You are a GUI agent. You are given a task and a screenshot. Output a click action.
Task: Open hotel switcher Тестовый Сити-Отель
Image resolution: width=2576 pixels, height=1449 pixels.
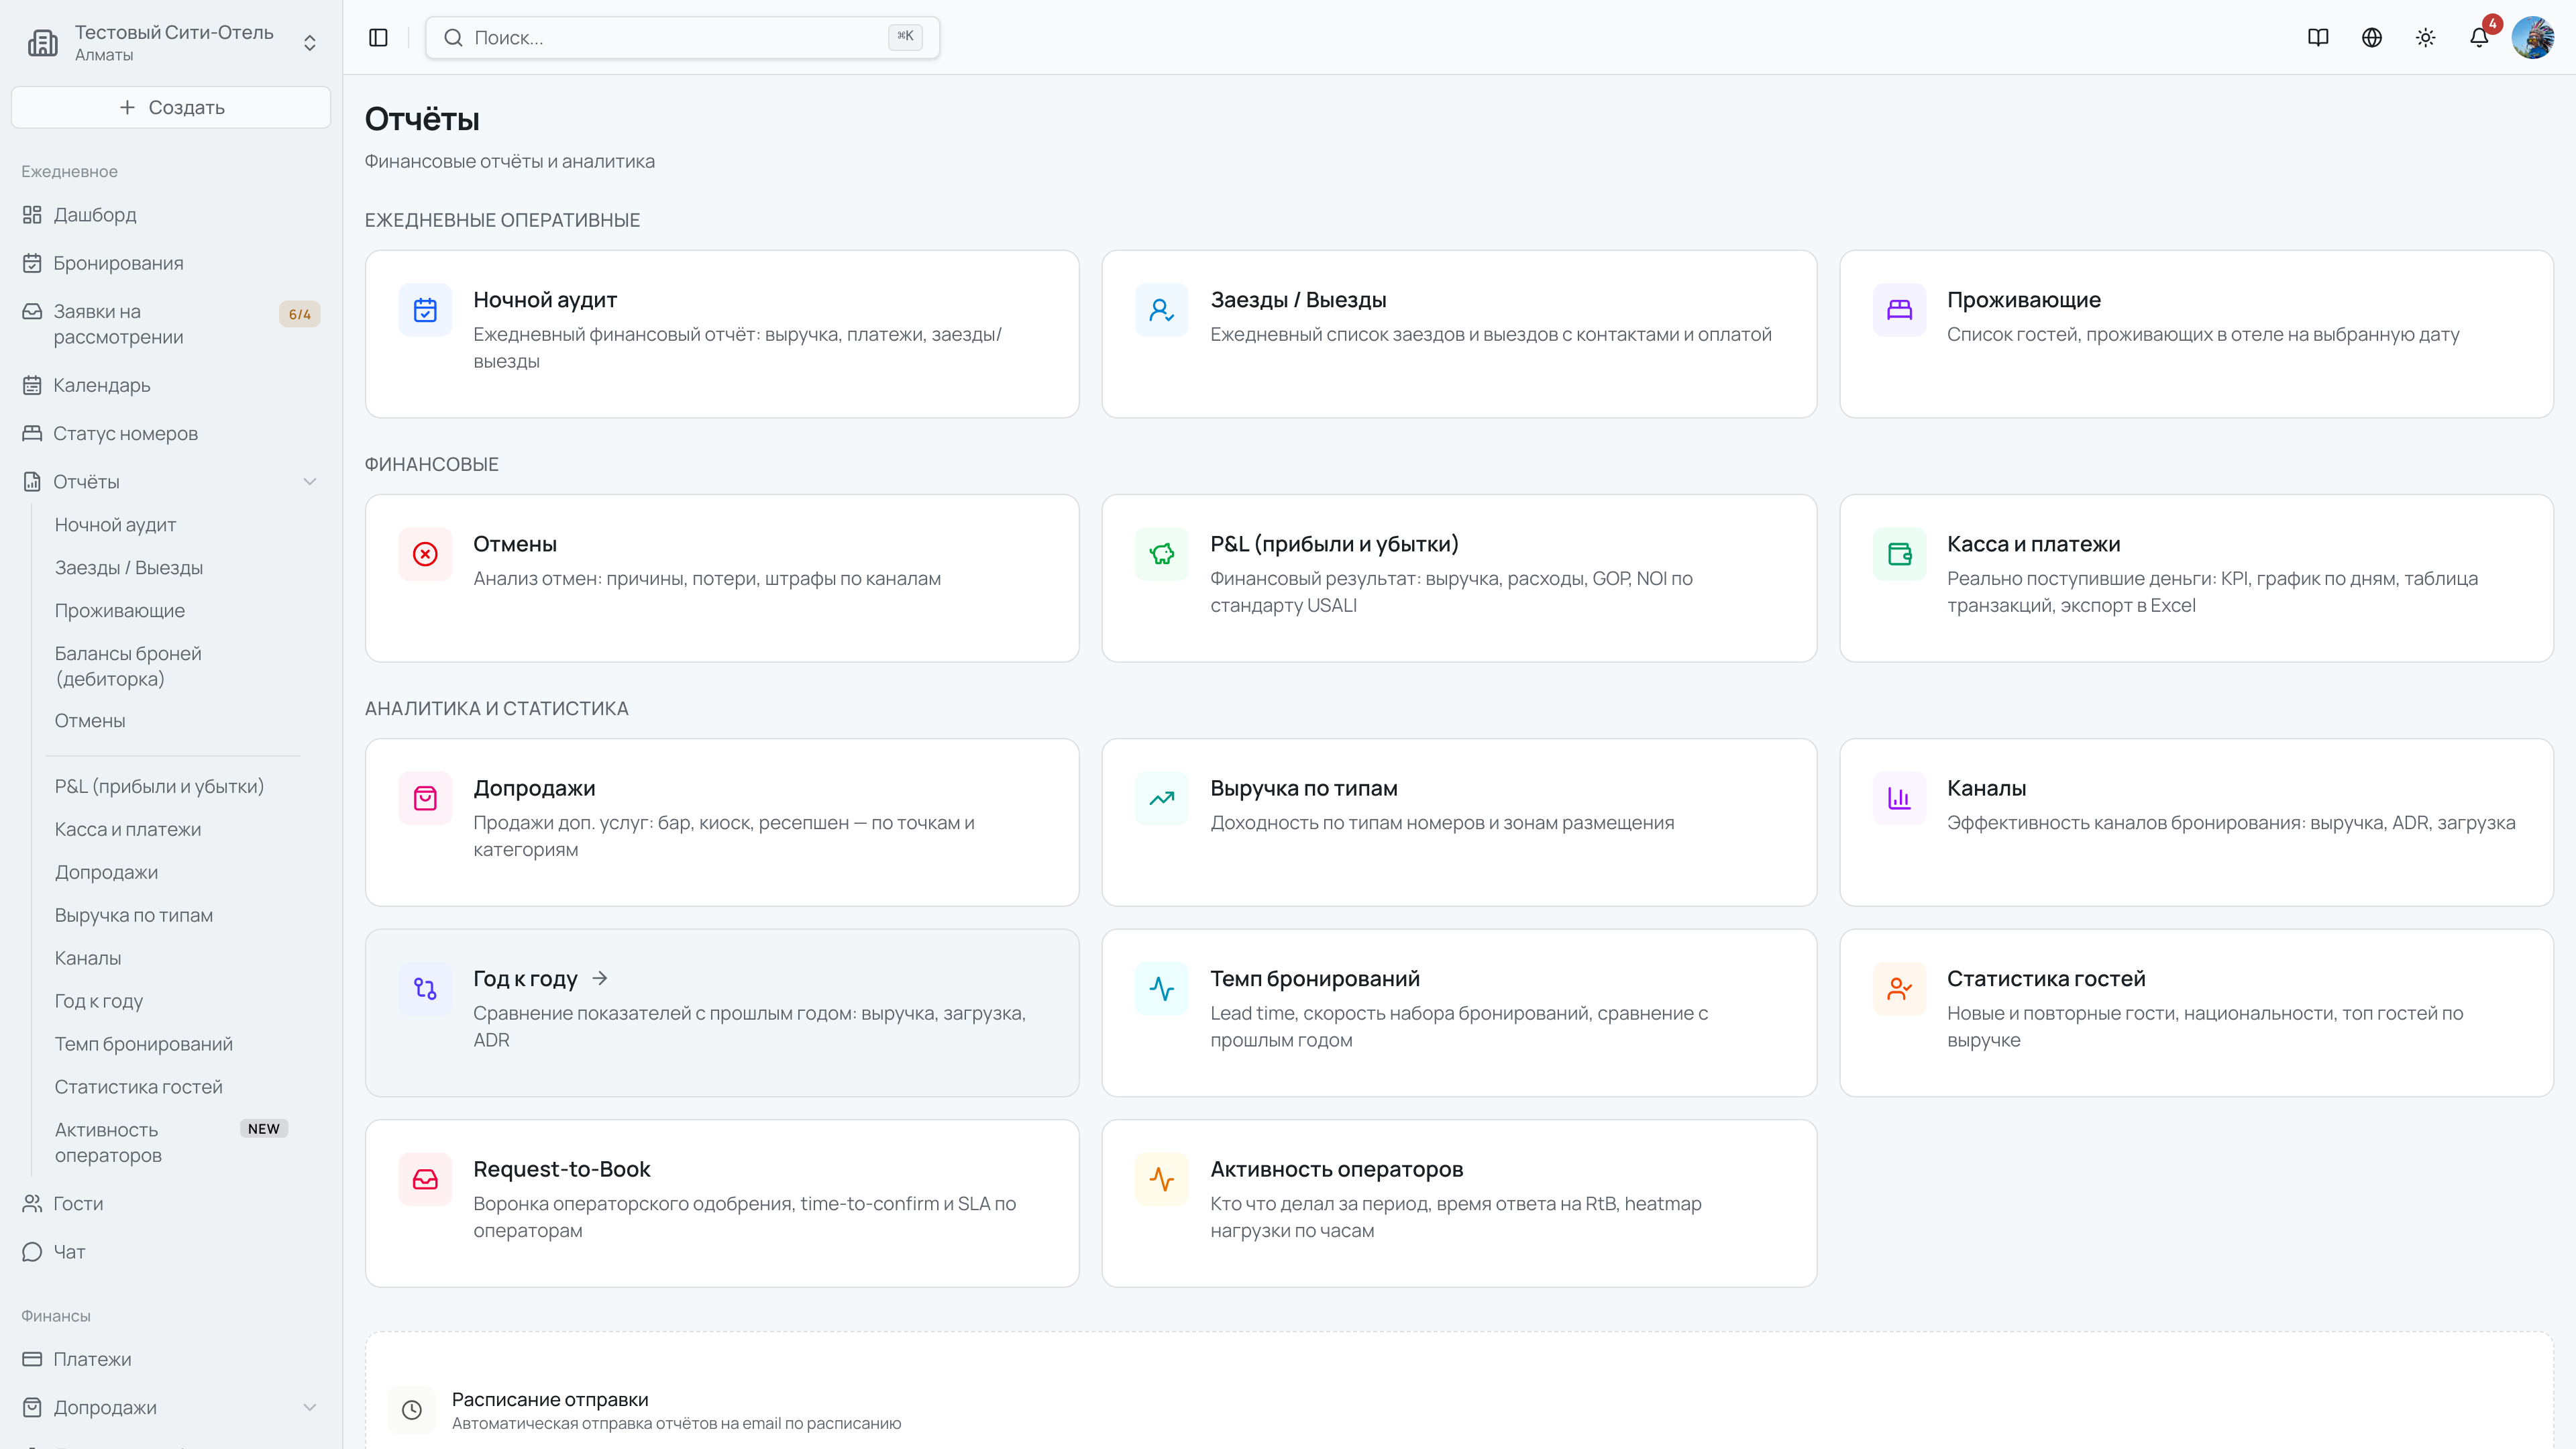171,42
